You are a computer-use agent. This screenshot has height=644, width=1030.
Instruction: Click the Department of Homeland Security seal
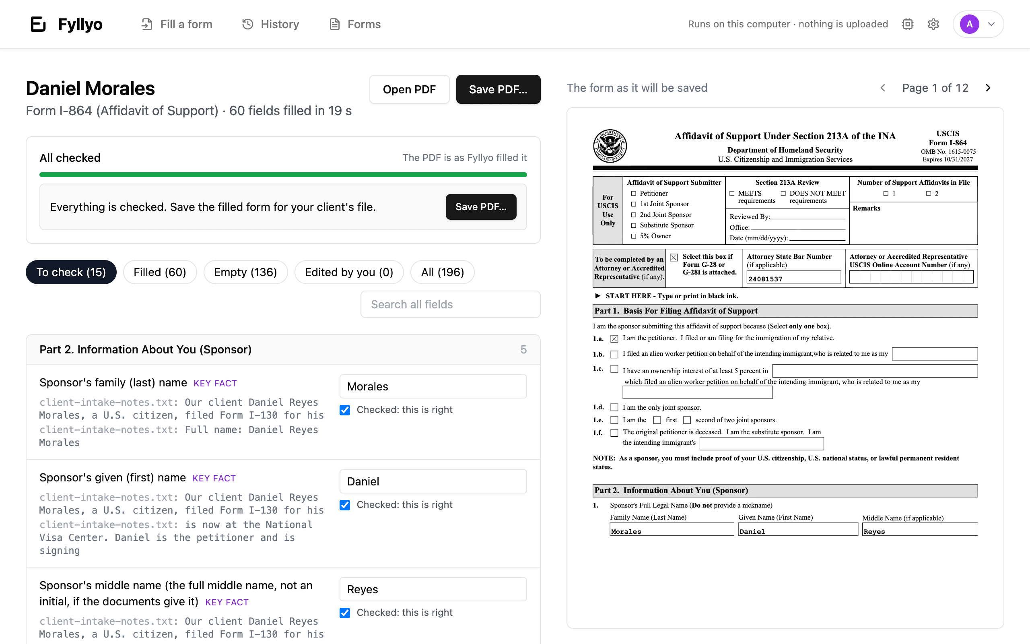tap(610, 146)
